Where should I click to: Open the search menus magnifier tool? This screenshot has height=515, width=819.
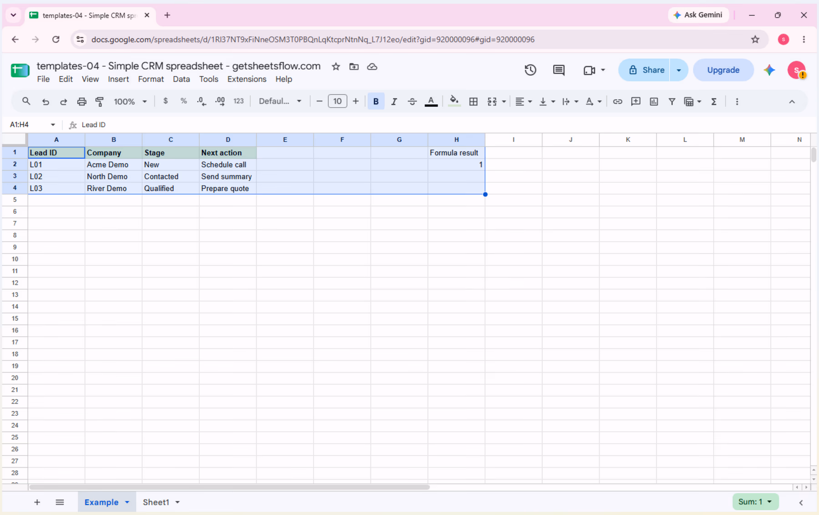(26, 101)
